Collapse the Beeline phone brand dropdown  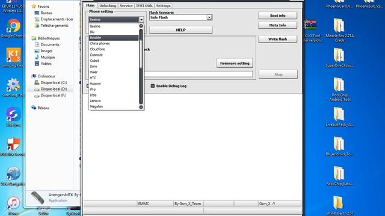coord(141,20)
